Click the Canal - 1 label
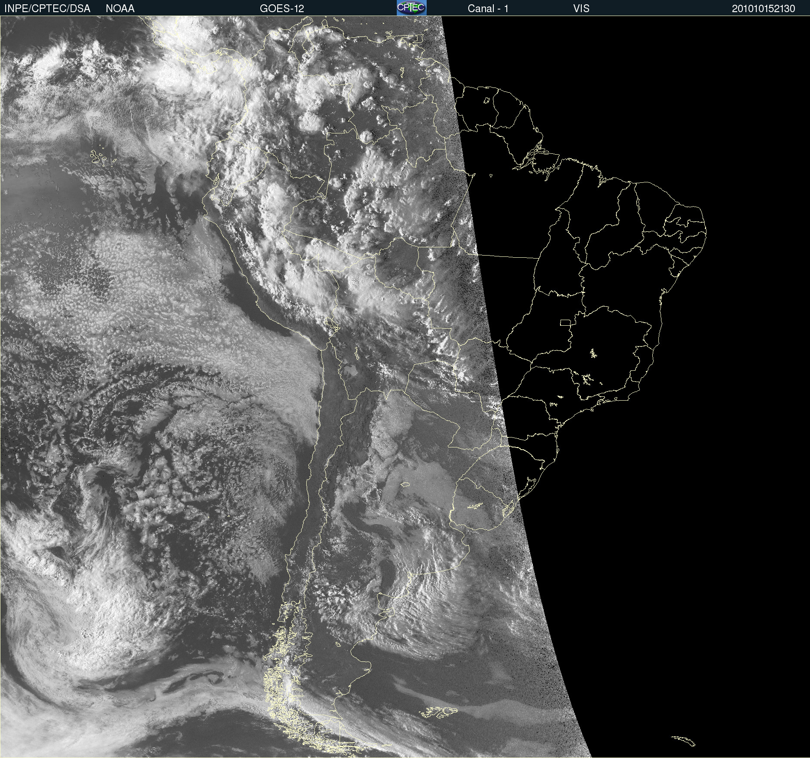Viewport: 810px width, 758px height. tap(488, 9)
